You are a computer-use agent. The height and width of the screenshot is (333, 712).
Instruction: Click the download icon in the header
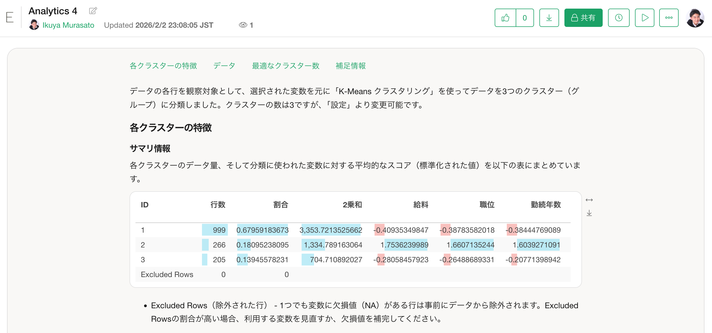tap(549, 18)
